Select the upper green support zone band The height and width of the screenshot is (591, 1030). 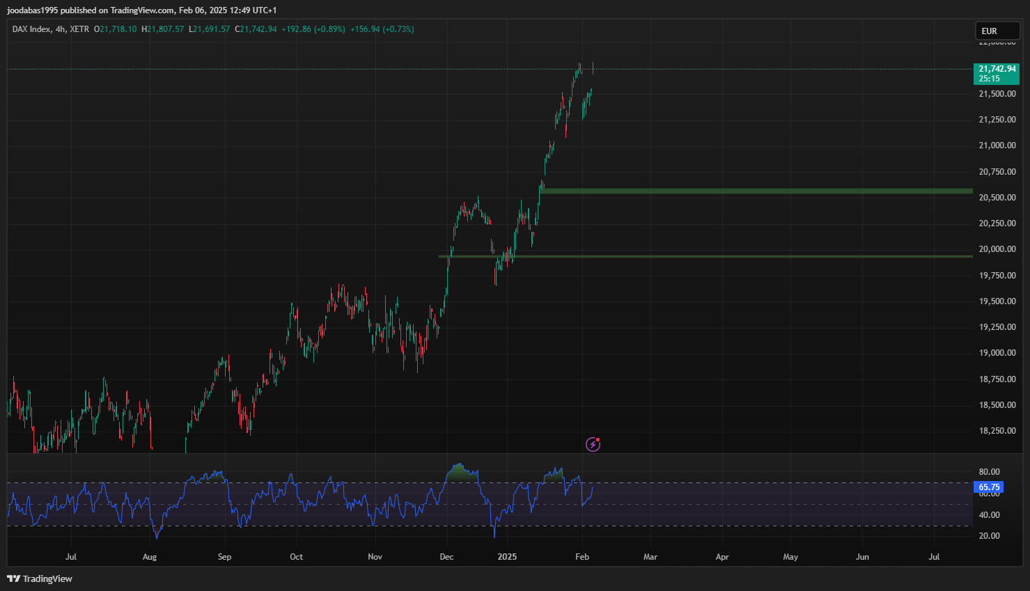756,191
